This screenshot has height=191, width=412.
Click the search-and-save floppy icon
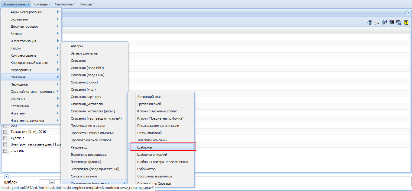point(384,22)
